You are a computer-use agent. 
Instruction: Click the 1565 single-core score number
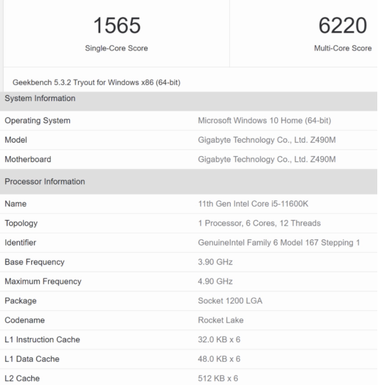coord(118,25)
